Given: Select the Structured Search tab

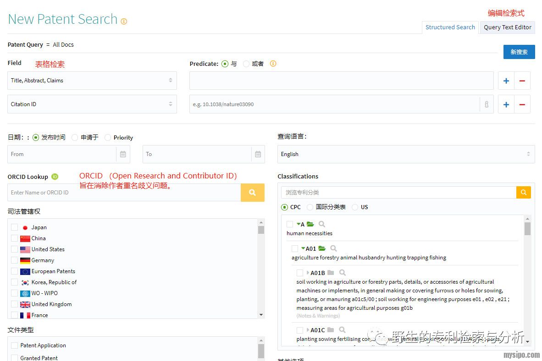Looking at the screenshot, I should tap(450, 27).
